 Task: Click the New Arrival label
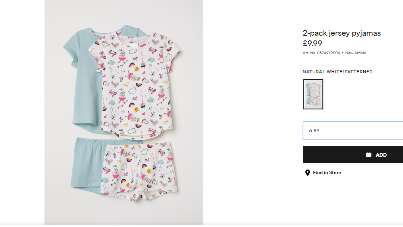click(355, 53)
